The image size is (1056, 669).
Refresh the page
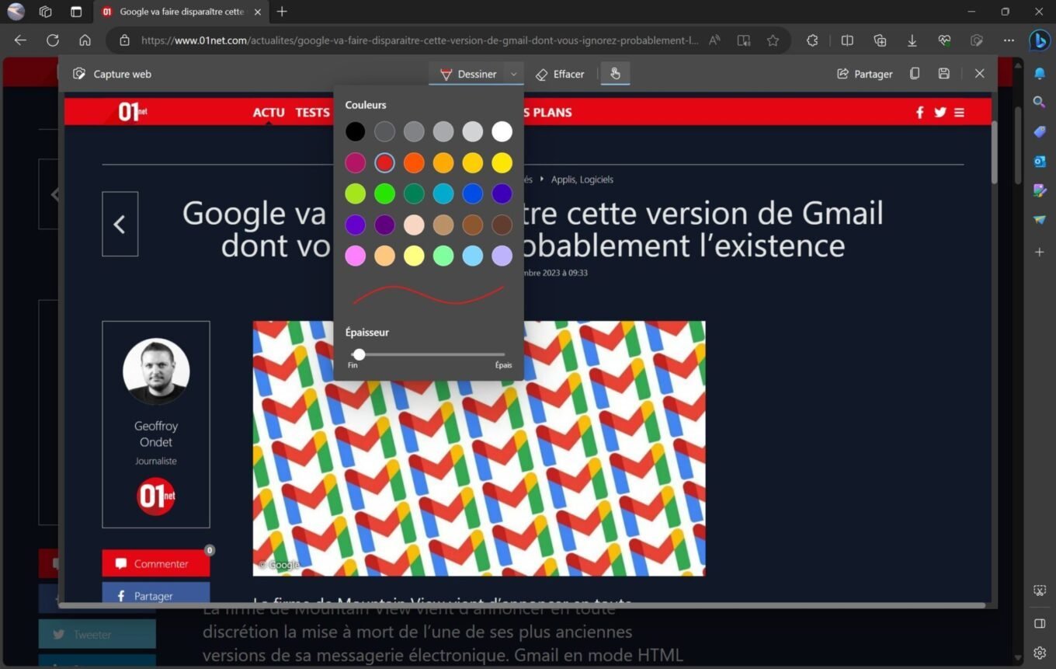pos(53,40)
